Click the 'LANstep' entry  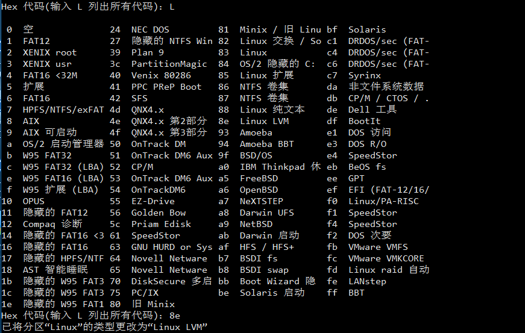tap(367, 281)
